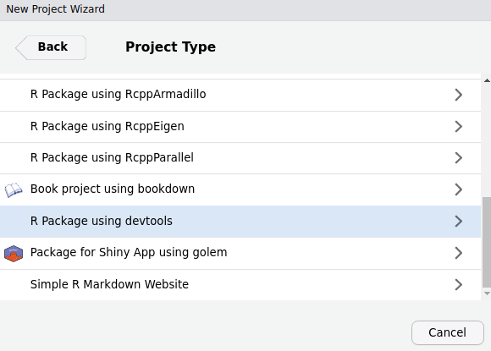Click chevron beside R Package using devtools
The width and height of the screenshot is (491, 351).
pyautogui.click(x=459, y=222)
